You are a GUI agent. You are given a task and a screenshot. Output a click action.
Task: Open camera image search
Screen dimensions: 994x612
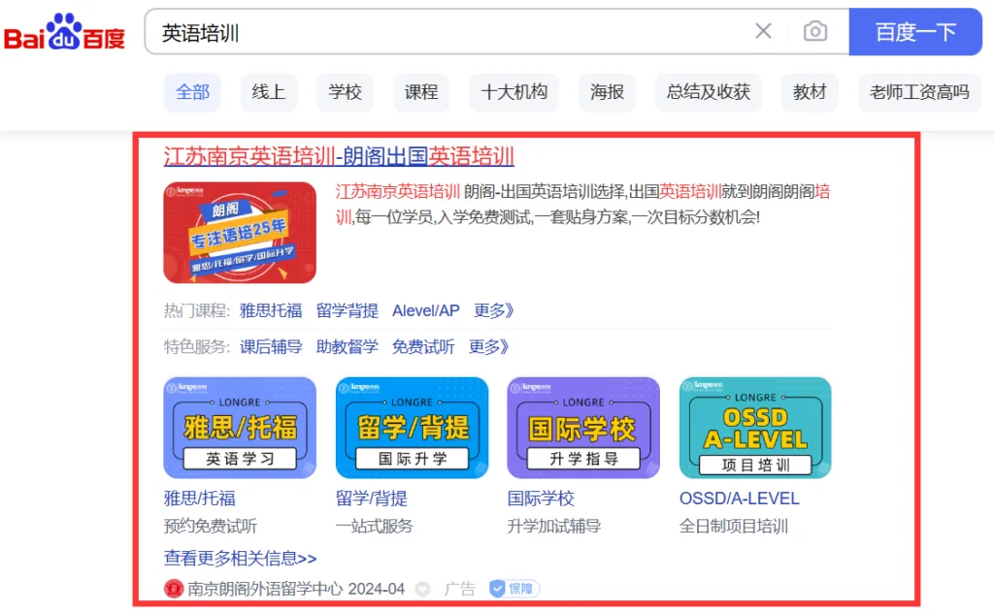pyautogui.click(x=815, y=31)
